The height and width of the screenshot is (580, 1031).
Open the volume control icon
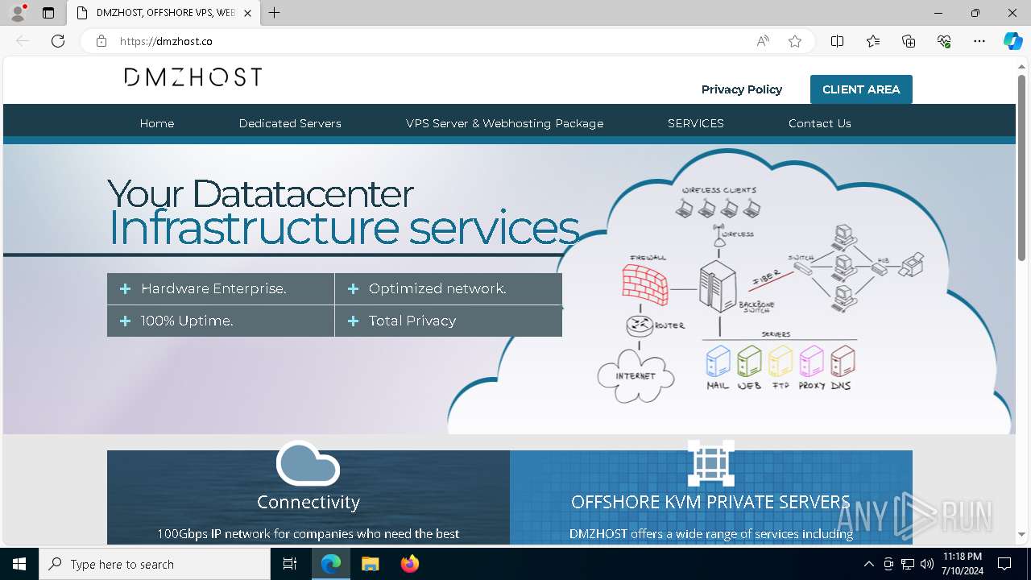pyautogui.click(x=927, y=564)
